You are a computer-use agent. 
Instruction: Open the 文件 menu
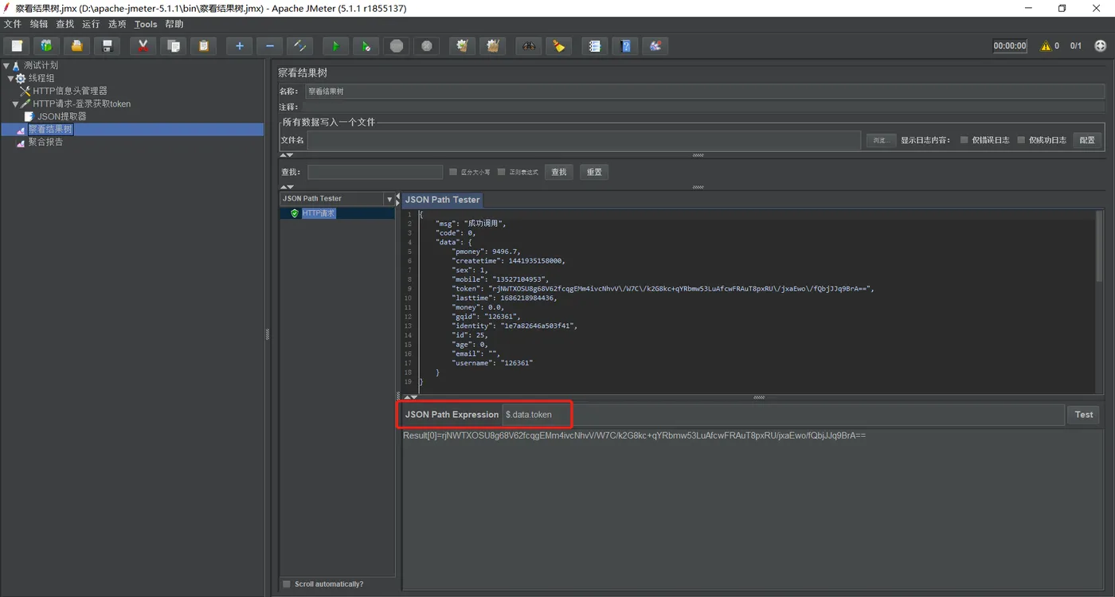[x=13, y=25]
